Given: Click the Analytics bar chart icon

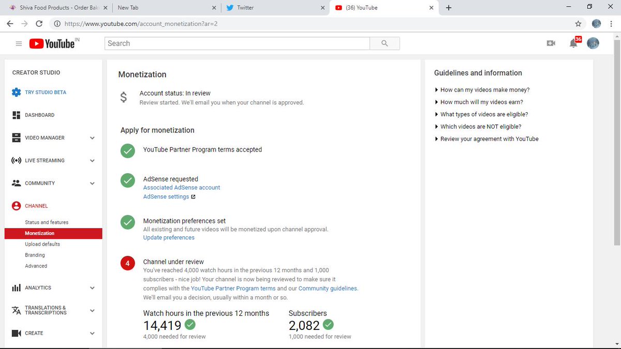Looking at the screenshot, I should pyautogui.click(x=16, y=287).
